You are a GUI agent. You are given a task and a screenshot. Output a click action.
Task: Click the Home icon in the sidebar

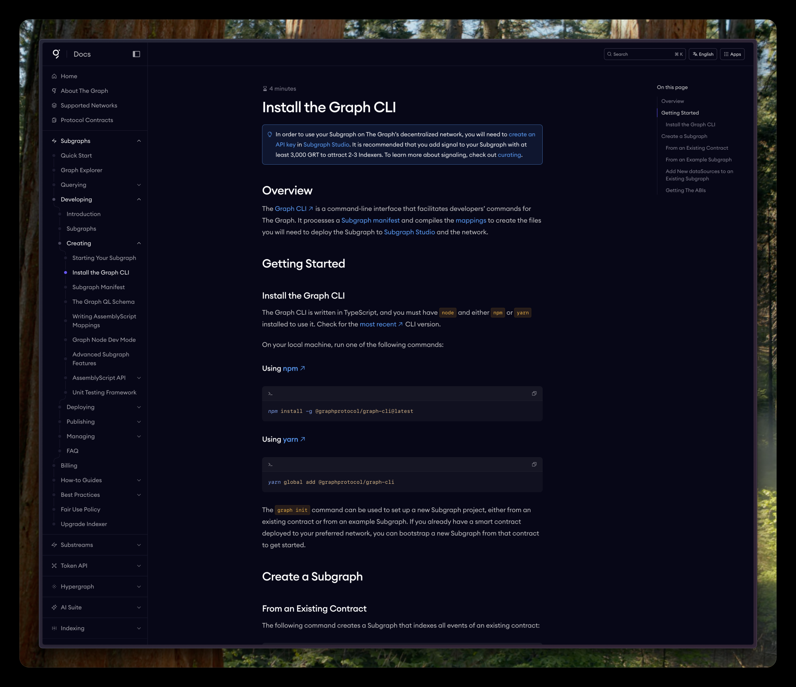(x=54, y=76)
